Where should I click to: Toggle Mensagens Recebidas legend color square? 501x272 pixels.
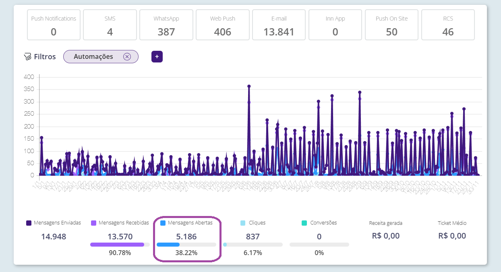click(x=93, y=223)
